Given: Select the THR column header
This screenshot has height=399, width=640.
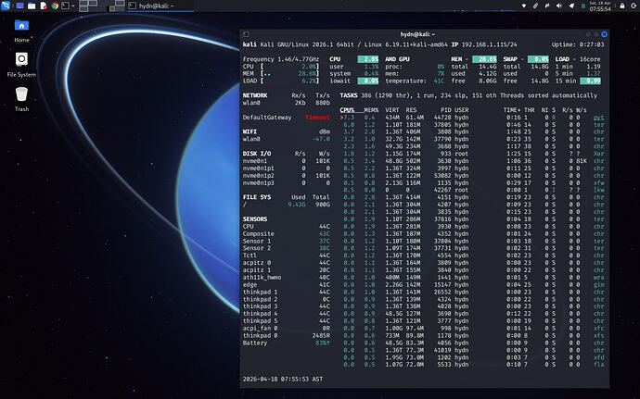Looking at the screenshot, I should click(529, 110).
